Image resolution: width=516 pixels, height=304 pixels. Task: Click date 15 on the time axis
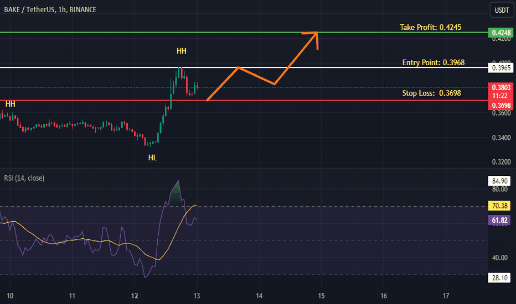(321, 296)
